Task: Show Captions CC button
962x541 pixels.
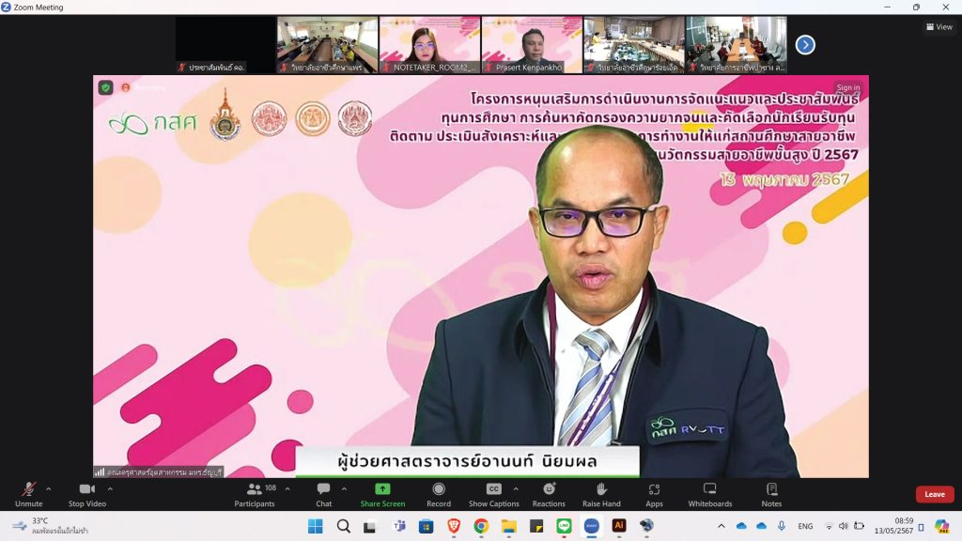Action: [x=494, y=494]
